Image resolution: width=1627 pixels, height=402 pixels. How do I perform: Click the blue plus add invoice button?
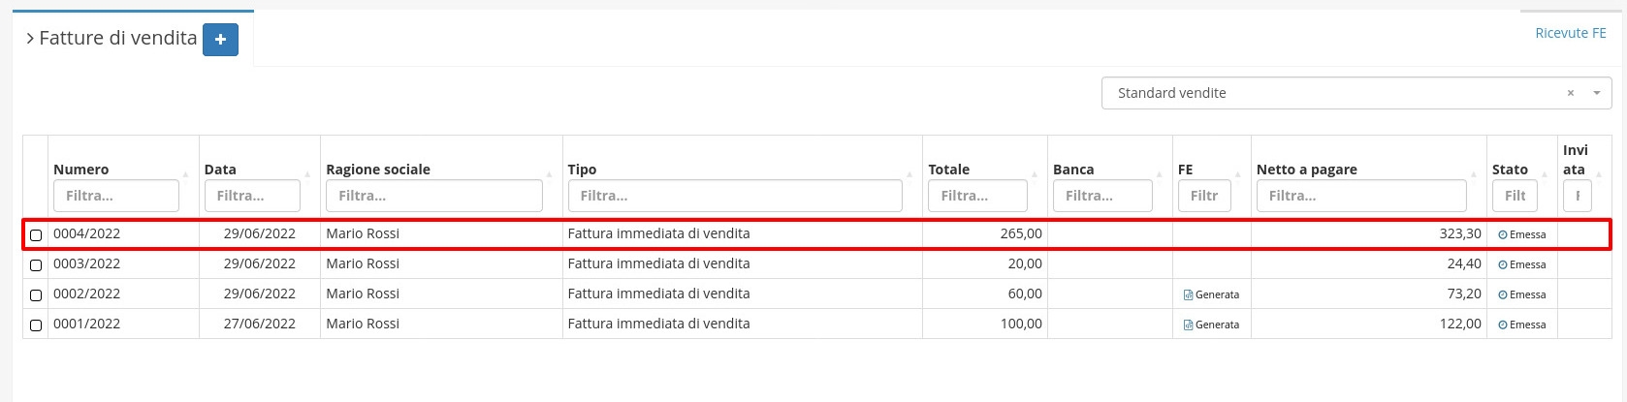click(220, 40)
